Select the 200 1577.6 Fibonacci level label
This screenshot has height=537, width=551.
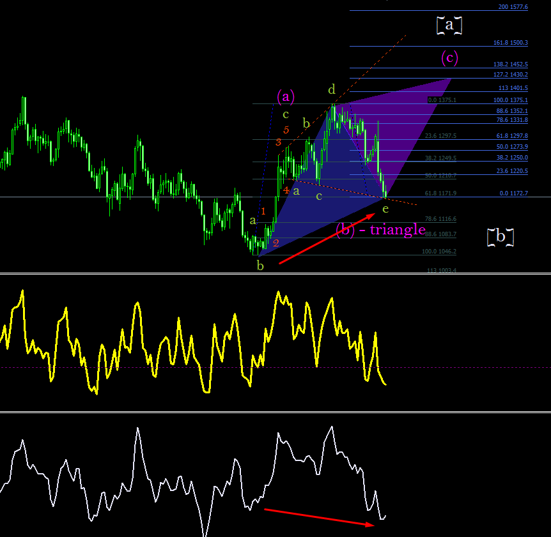pyautogui.click(x=513, y=6)
